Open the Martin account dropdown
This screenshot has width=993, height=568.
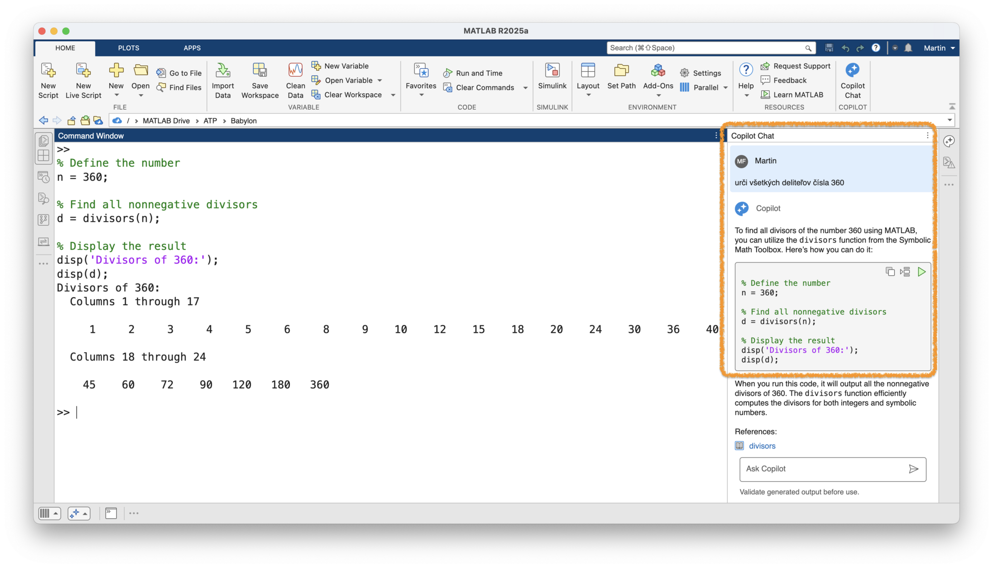(939, 48)
